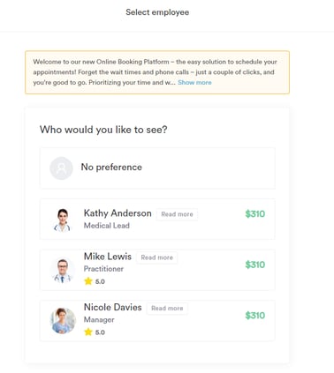334x373 pixels.
Task: Open Read more next to Kathy Anderson
Action: pyautogui.click(x=177, y=214)
